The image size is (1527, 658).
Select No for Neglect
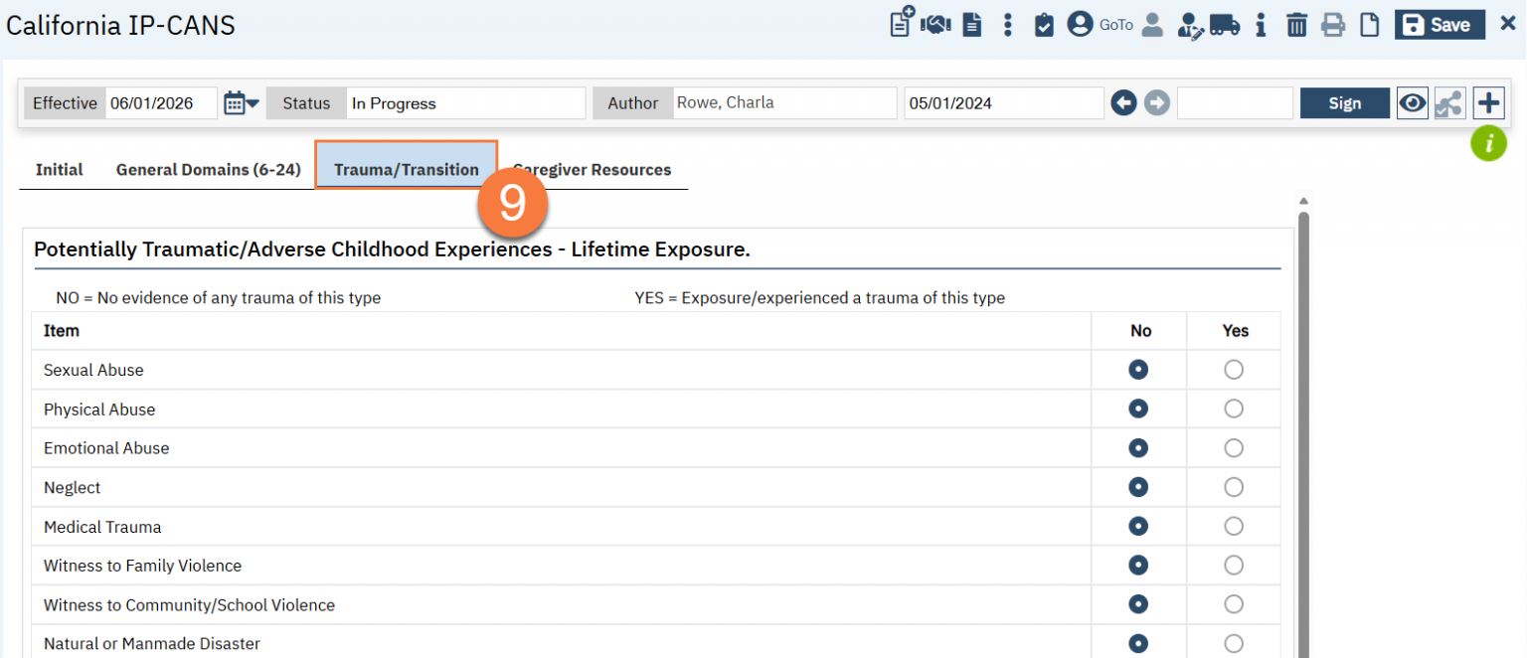click(x=1139, y=487)
